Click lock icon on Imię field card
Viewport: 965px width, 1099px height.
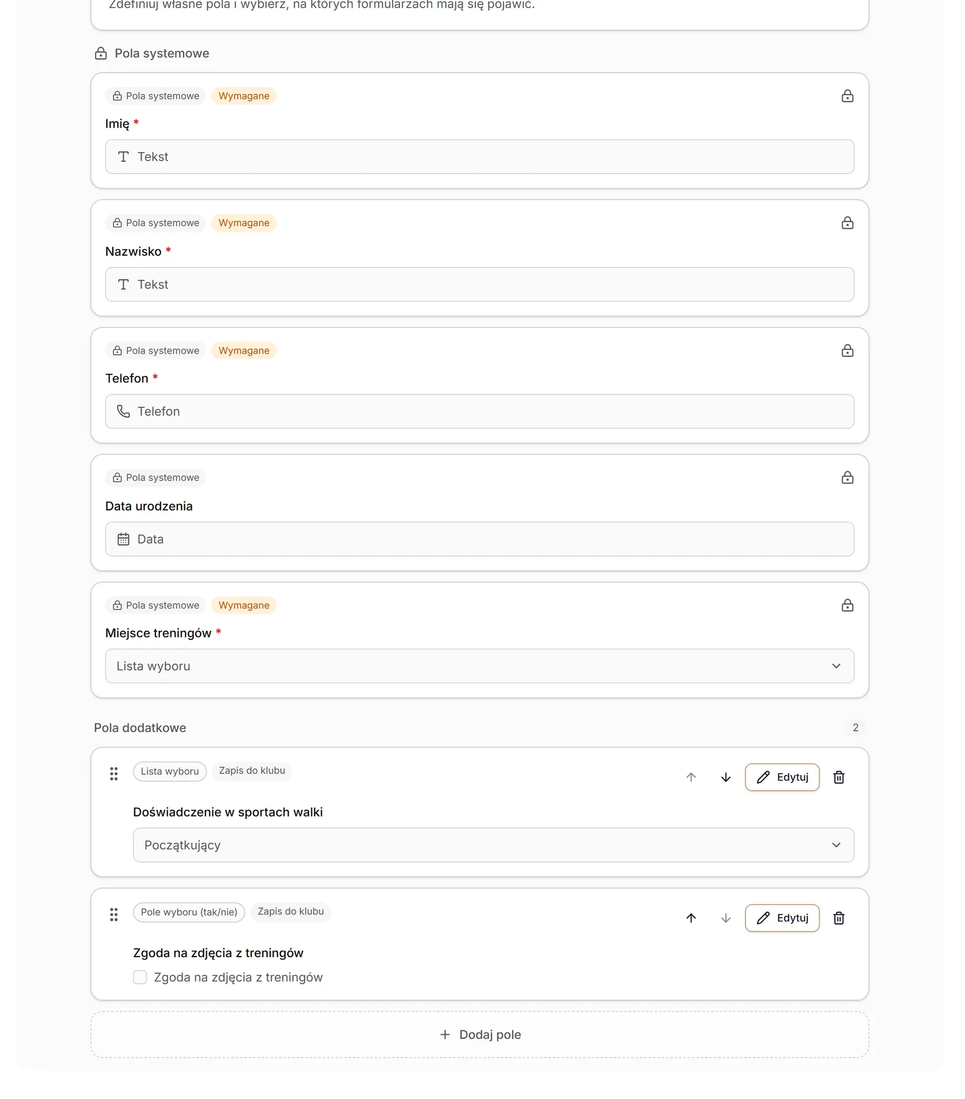847,96
